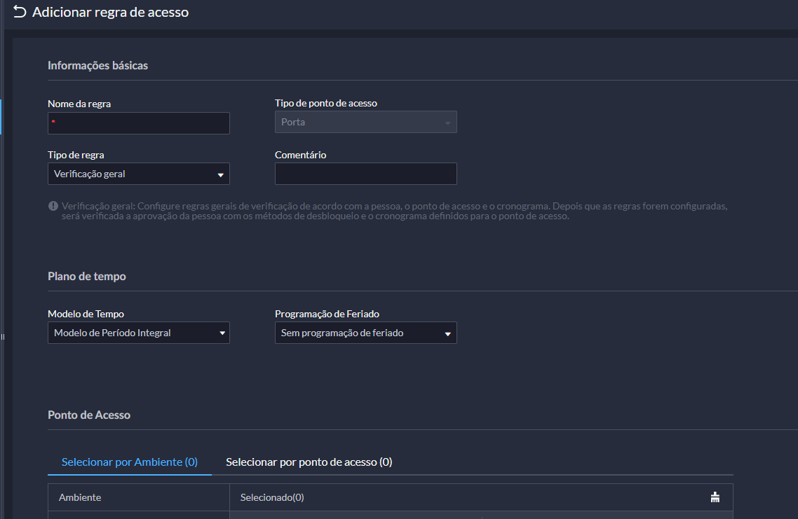The image size is (798, 519).
Task: Open the Tipo de ponto de acesso dropdown
Action: point(365,122)
